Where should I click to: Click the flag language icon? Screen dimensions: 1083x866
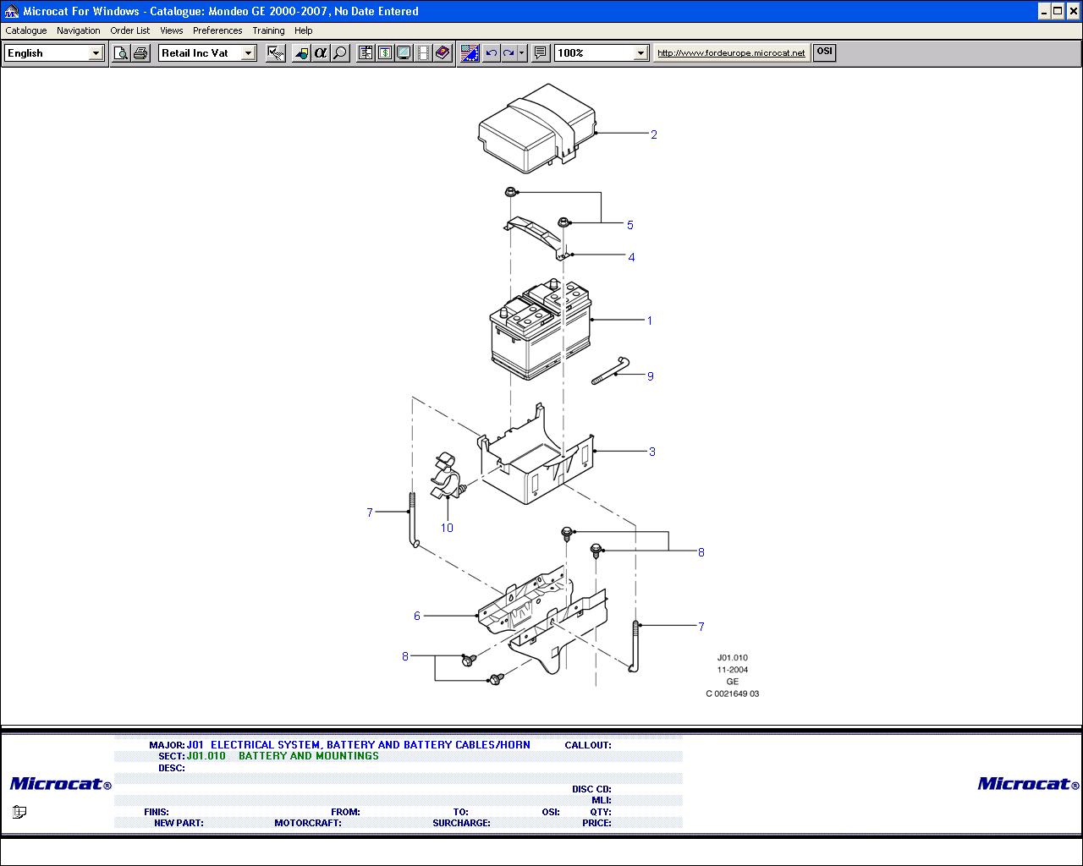(470, 53)
